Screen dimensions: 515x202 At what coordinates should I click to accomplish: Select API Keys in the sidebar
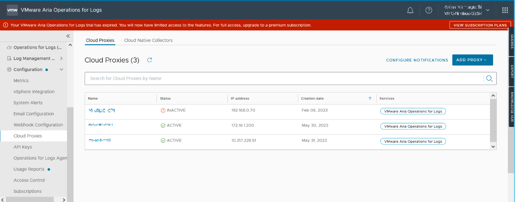23,147
